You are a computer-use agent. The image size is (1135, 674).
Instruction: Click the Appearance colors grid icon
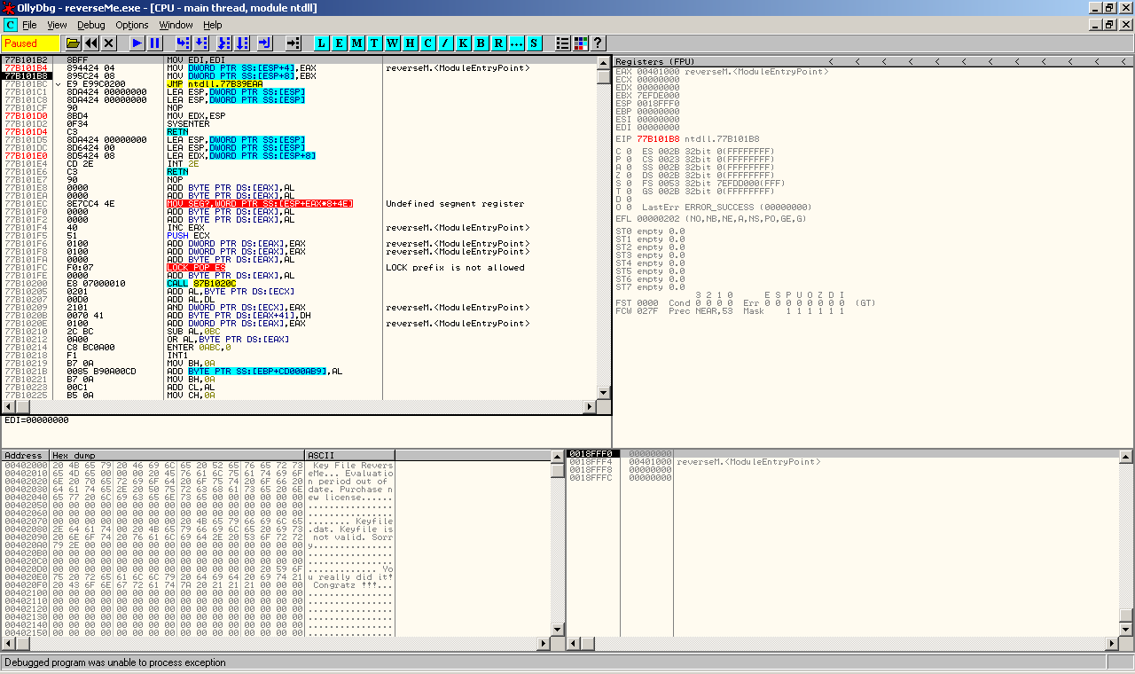(x=581, y=43)
